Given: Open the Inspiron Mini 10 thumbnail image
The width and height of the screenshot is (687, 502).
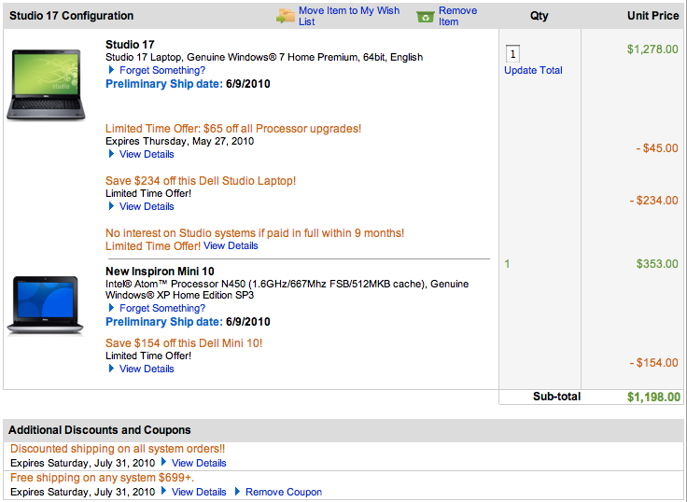Looking at the screenshot, I should [x=45, y=305].
